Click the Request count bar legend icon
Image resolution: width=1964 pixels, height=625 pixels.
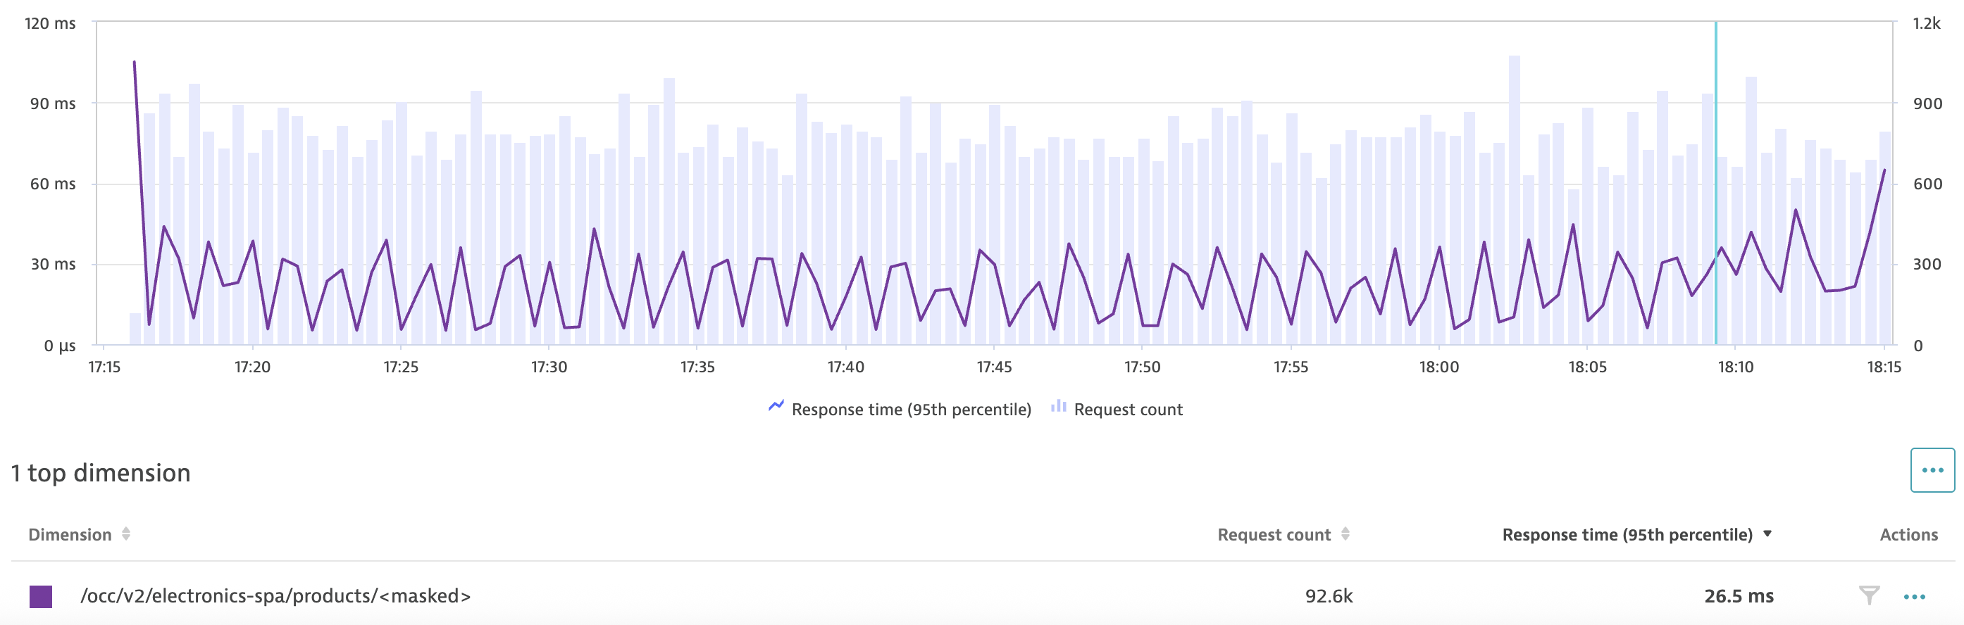coord(1058,407)
